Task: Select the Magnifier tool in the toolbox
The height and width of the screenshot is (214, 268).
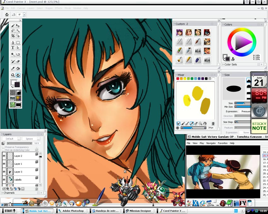Action: point(13,75)
